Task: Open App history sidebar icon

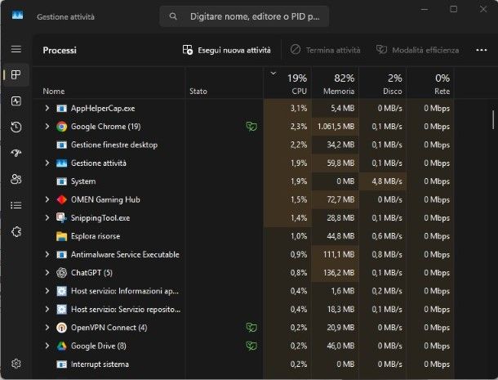Action: 16,127
